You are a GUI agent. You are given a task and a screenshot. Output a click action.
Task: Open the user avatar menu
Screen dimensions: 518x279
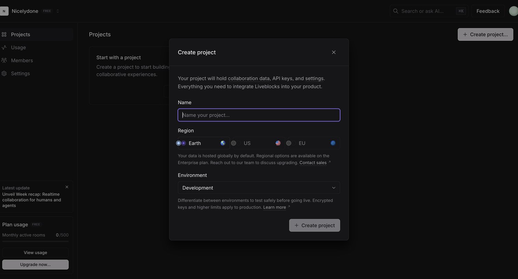513,11
